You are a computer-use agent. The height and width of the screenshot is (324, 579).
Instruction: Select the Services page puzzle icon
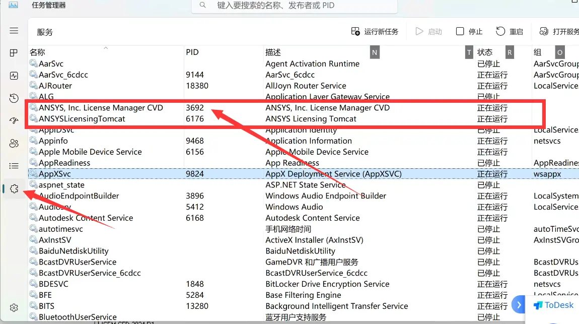coord(14,189)
